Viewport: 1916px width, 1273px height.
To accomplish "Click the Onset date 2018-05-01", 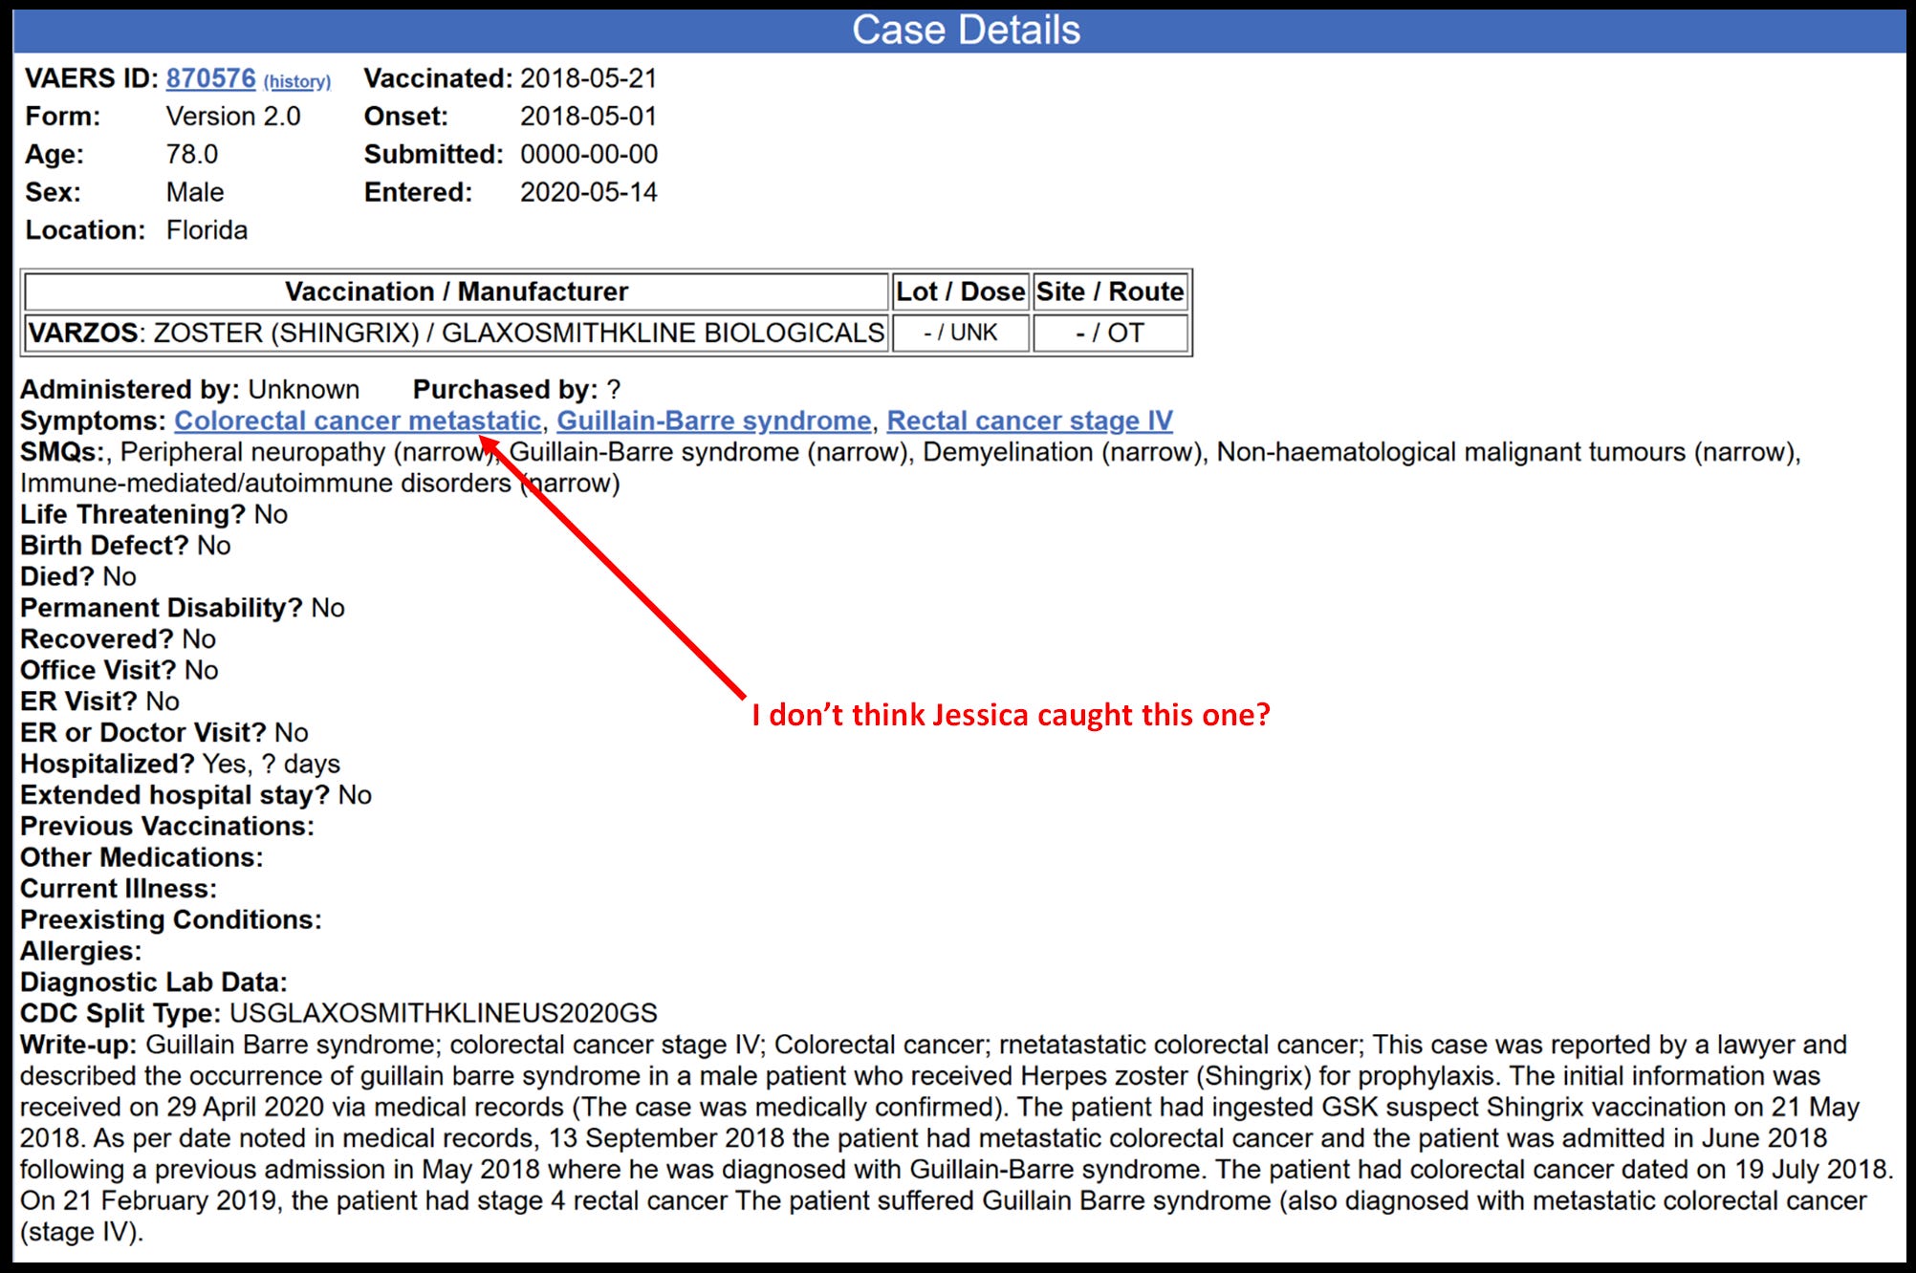I will pos(588,117).
